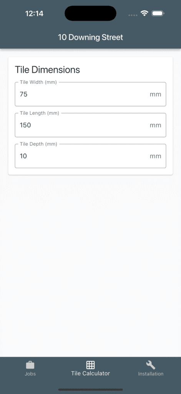Select the Tile Calculator grid icon
The width and height of the screenshot is (181, 394).
tap(90, 365)
